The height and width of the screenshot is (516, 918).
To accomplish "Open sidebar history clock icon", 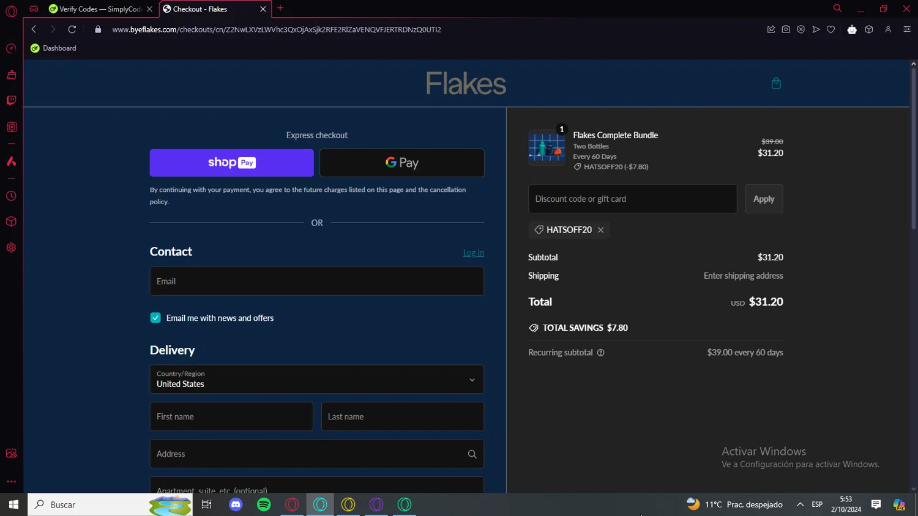I will [x=11, y=196].
